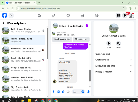Open Facebook search magnifier
This screenshot has width=138, height=102.
click(x=11, y=15)
